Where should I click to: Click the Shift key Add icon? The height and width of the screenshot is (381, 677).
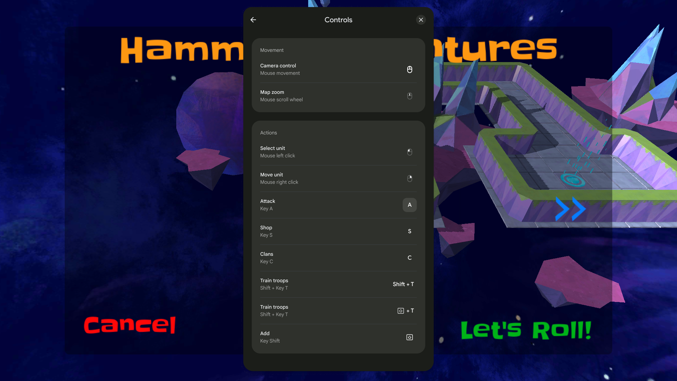pos(410,337)
